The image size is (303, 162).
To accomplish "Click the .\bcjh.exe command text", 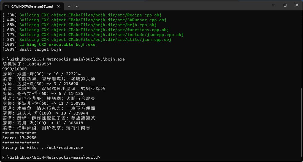I will 113,59.
